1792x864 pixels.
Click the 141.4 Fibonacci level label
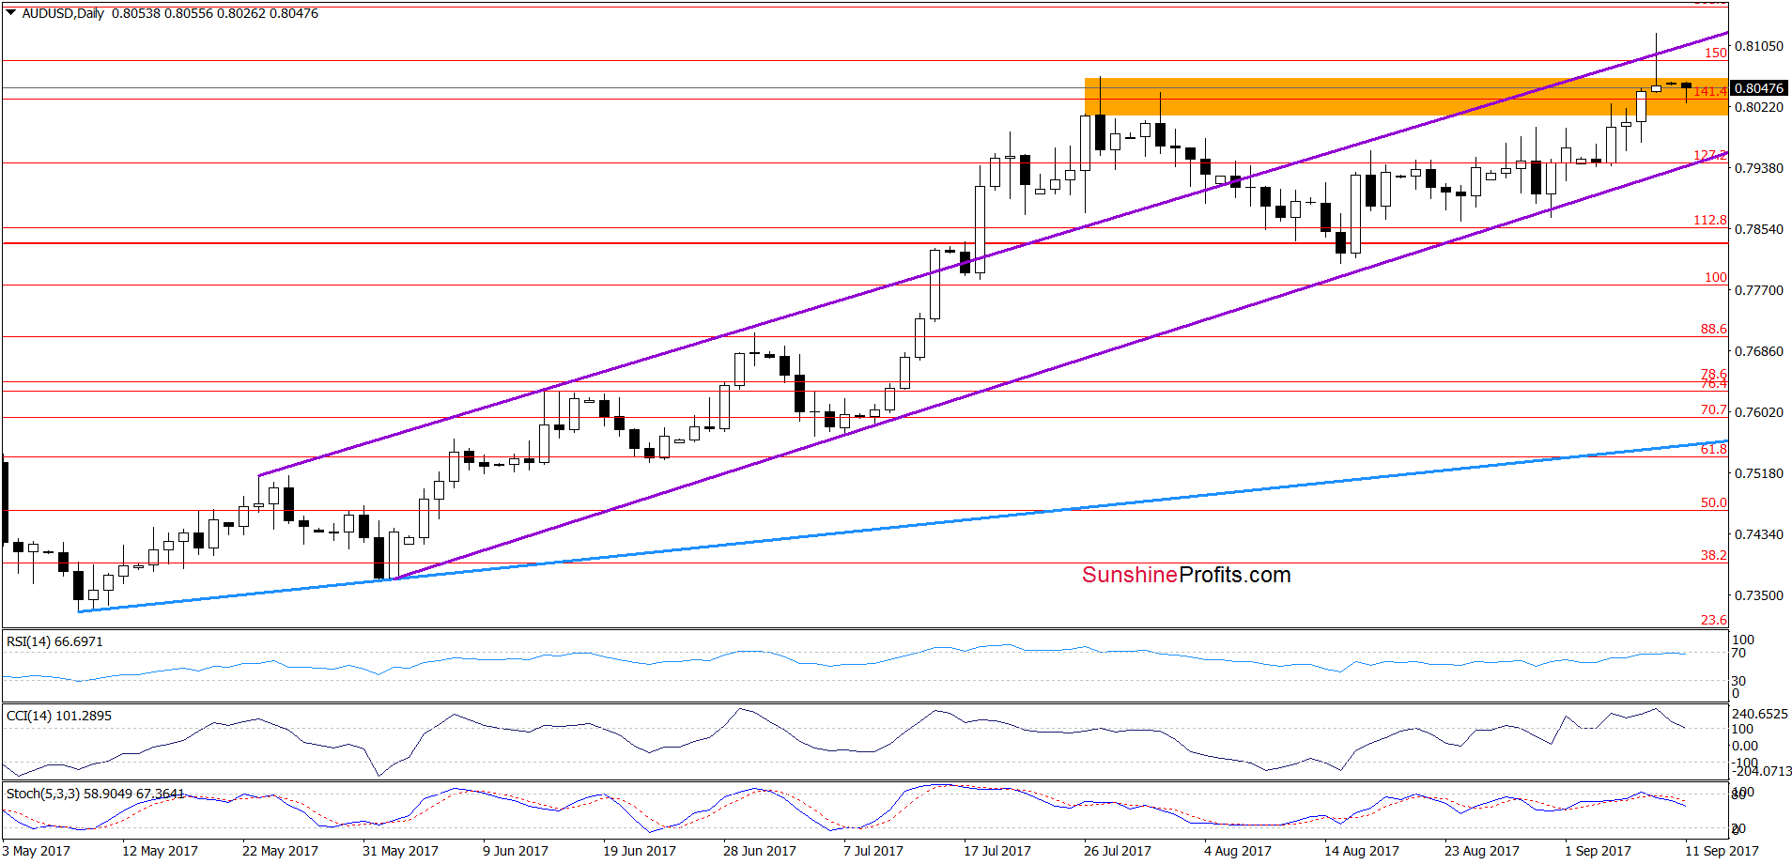1710,91
